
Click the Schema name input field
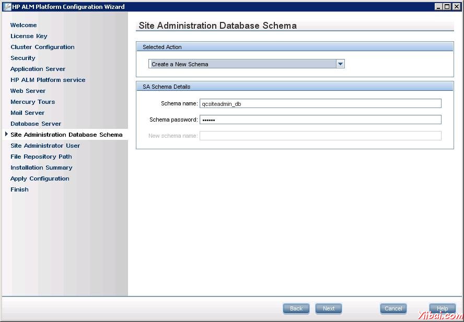click(320, 104)
